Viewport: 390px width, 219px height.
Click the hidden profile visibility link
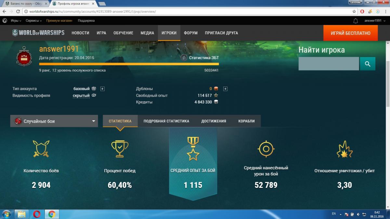pyautogui.click(x=81, y=96)
